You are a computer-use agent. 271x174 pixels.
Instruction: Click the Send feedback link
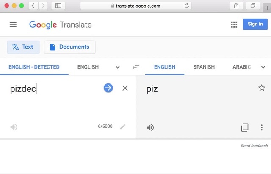coord(254,146)
